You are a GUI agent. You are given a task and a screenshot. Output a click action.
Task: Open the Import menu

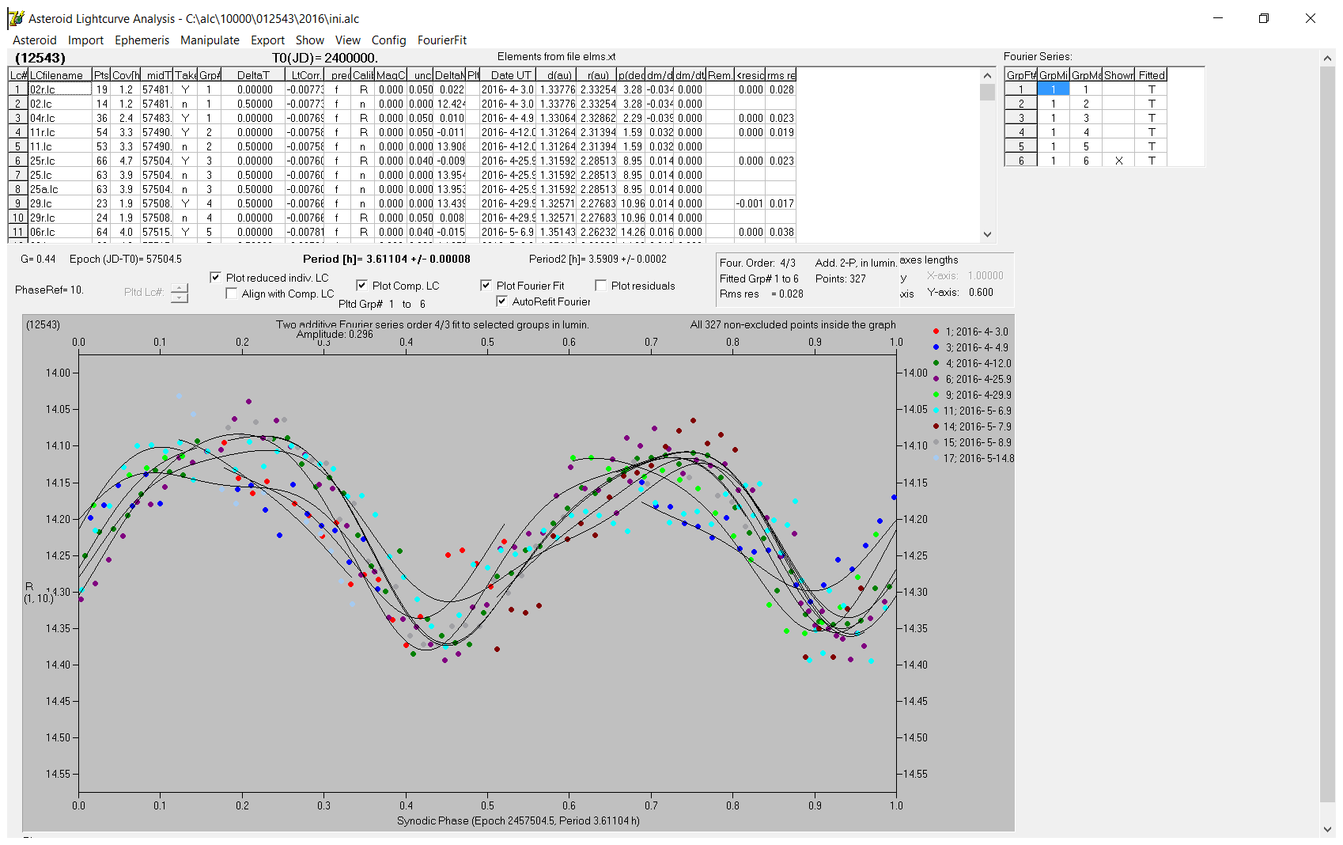tap(85, 40)
